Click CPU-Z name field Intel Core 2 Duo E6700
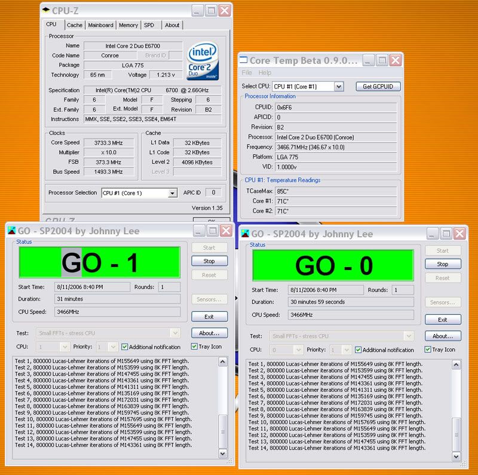 coord(133,46)
